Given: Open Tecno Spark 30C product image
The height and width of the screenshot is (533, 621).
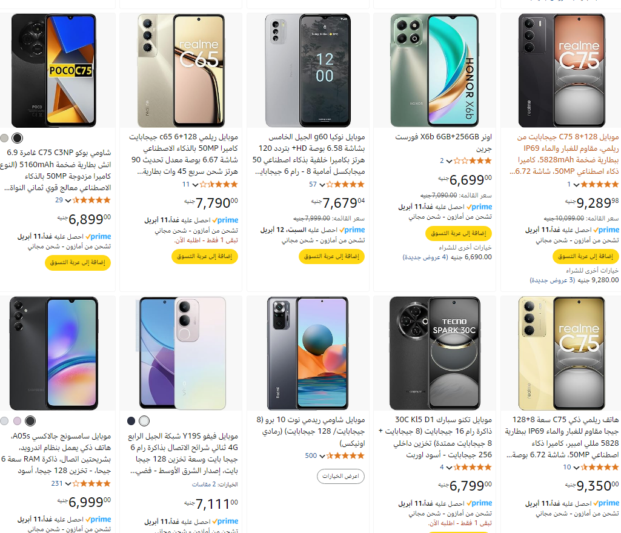Looking at the screenshot, I should [x=434, y=353].
